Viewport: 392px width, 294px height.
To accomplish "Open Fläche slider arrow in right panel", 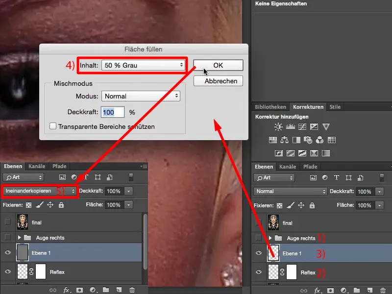I will point(379,205).
